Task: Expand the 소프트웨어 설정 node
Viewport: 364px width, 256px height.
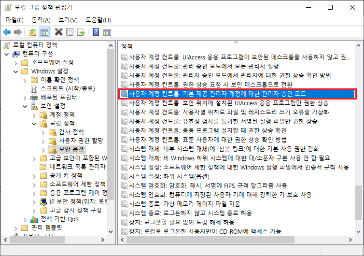Action: click(15, 63)
